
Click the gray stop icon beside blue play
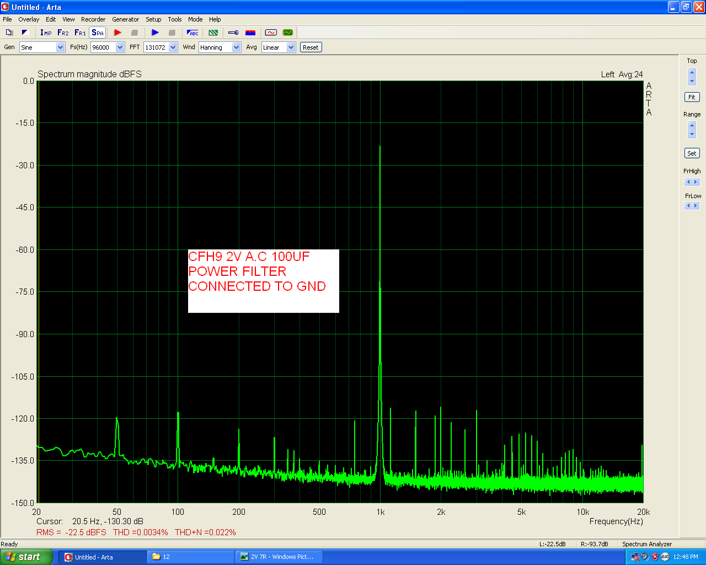[x=172, y=33]
